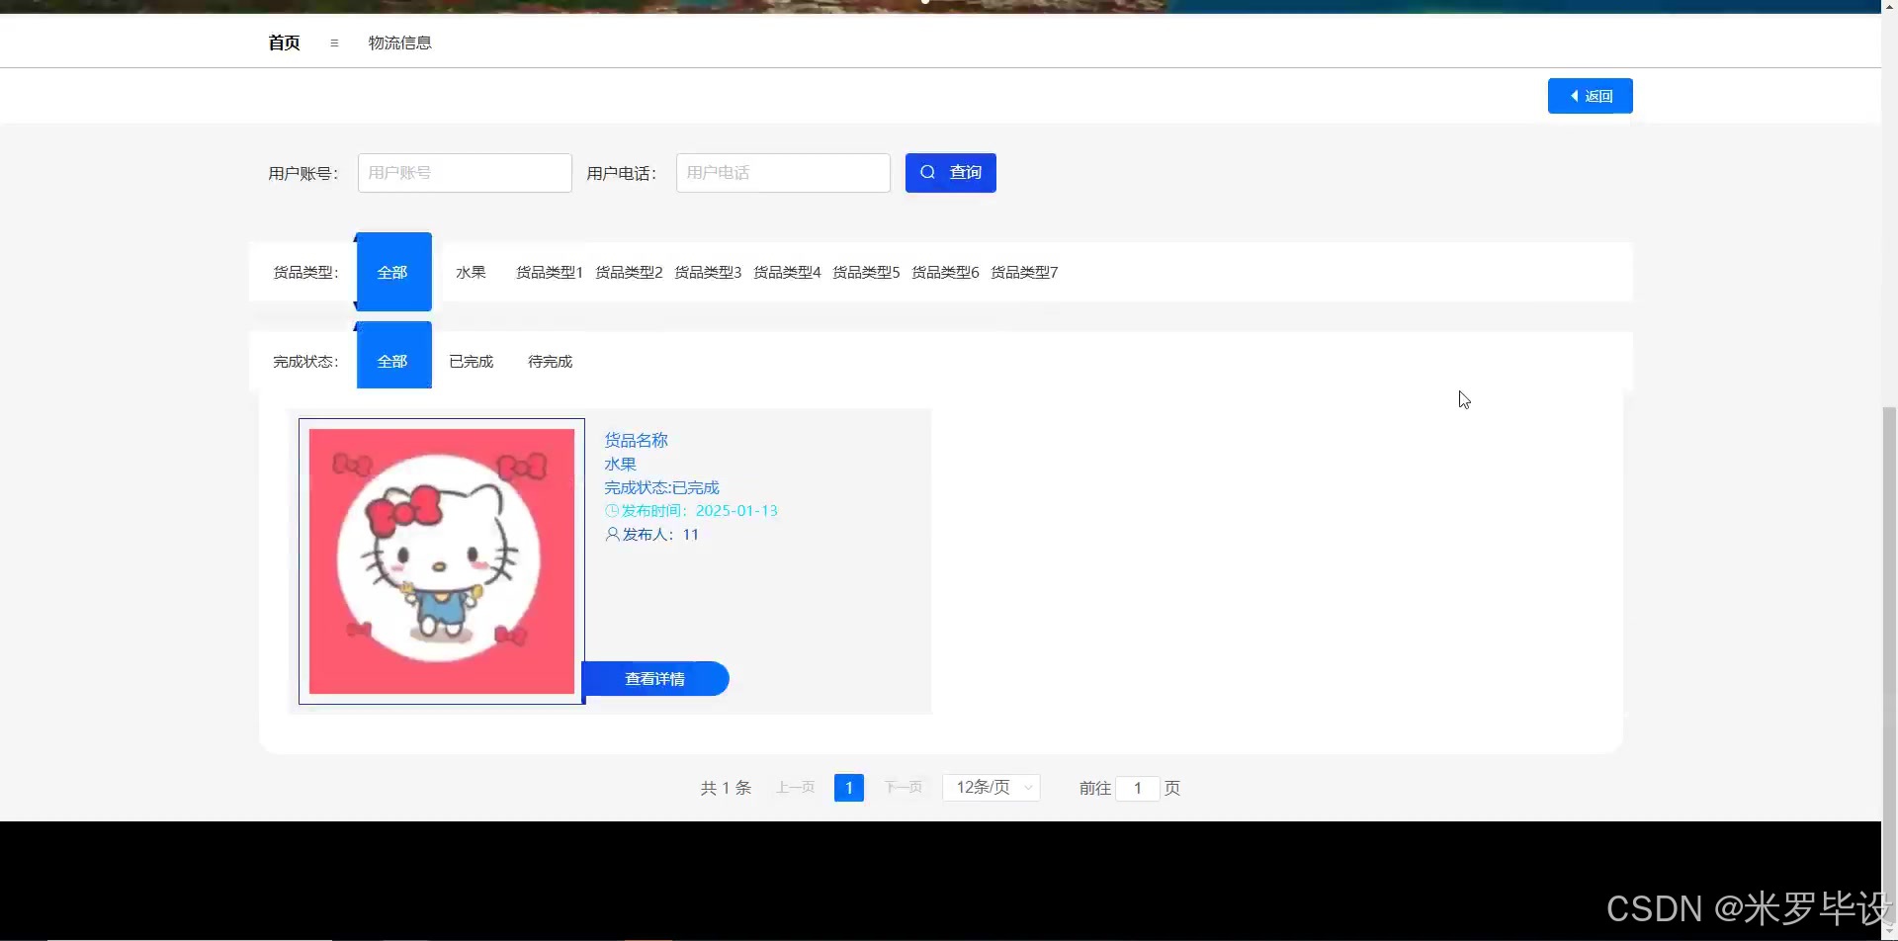Filter by 水果 goods type
The height and width of the screenshot is (941, 1898).
(471, 272)
